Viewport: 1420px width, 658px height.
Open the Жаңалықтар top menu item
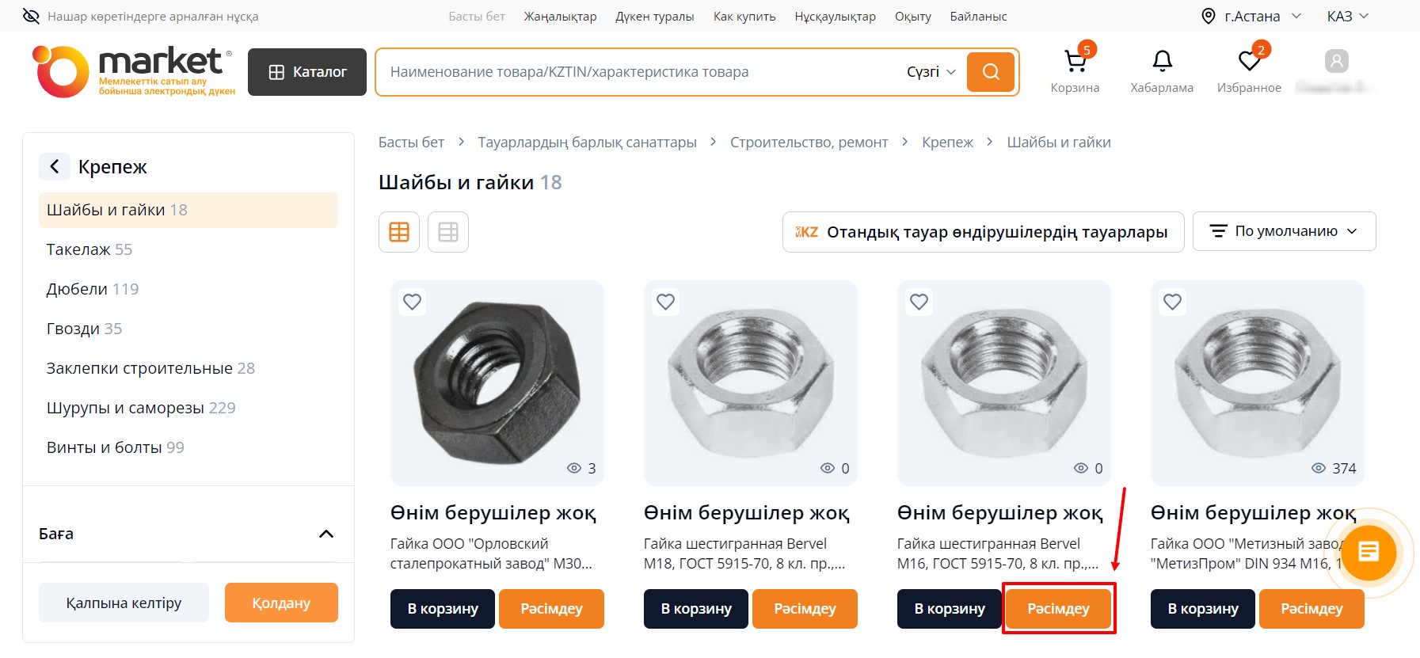click(560, 16)
